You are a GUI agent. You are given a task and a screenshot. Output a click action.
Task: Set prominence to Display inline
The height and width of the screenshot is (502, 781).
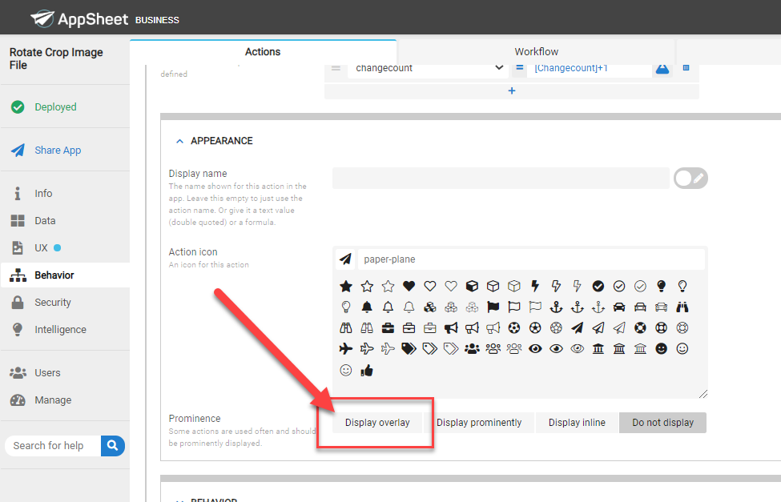[577, 423]
